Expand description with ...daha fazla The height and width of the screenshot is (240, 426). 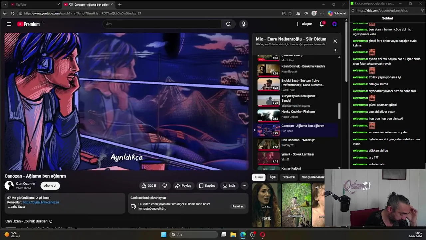[x=16, y=207]
